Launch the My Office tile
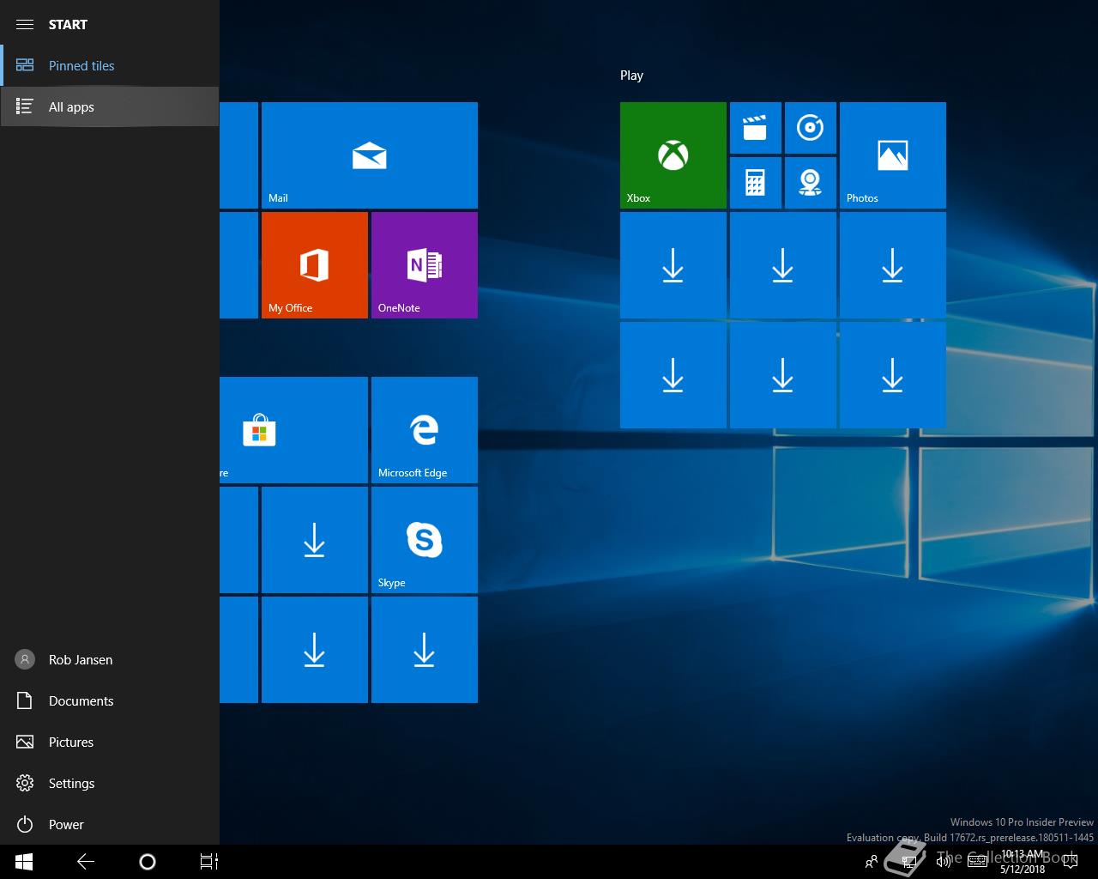The image size is (1098, 879). click(315, 265)
